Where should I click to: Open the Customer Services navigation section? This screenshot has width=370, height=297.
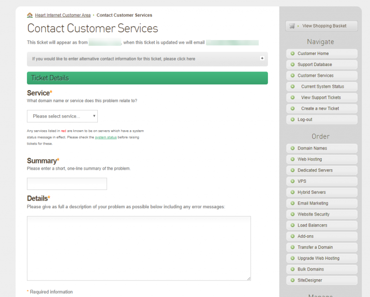tap(315, 76)
